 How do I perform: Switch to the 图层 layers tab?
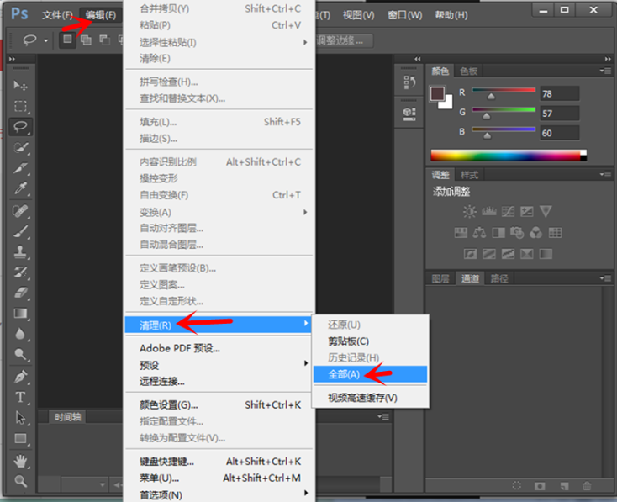440,278
